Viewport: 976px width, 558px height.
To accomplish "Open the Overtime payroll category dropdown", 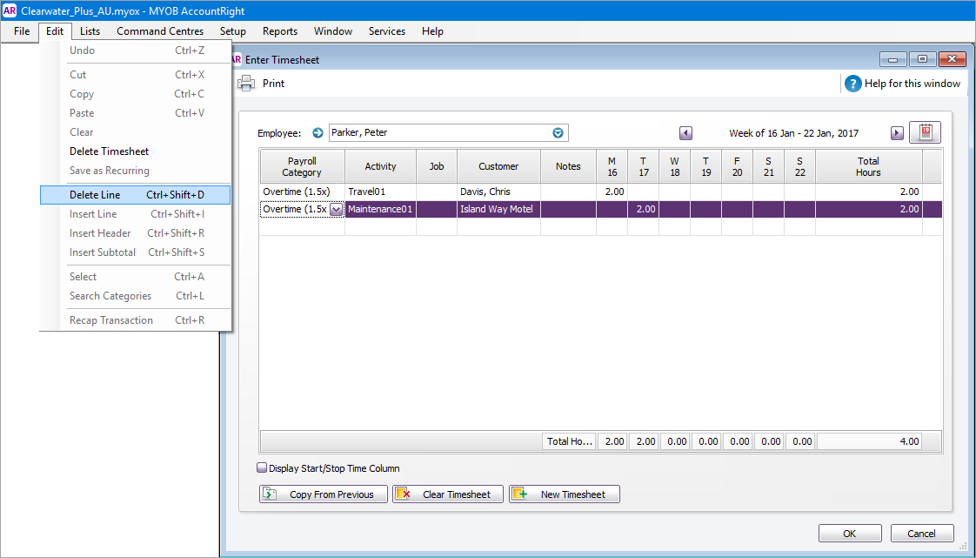I will click(x=336, y=209).
